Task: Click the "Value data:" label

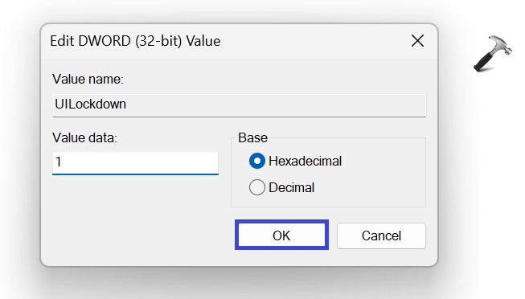Action: (84, 137)
